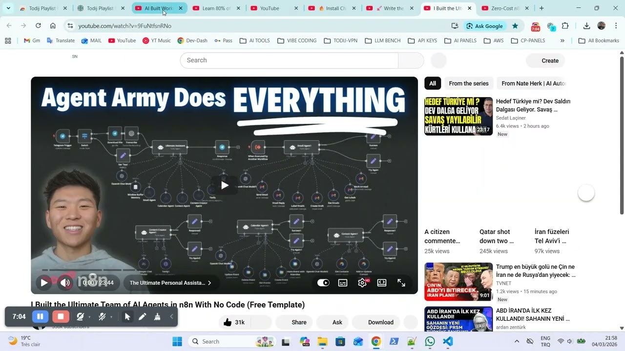Open the LLM BENCH bookmark folder
Image resolution: width=625 pixels, height=351 pixels.
pyautogui.click(x=382, y=40)
